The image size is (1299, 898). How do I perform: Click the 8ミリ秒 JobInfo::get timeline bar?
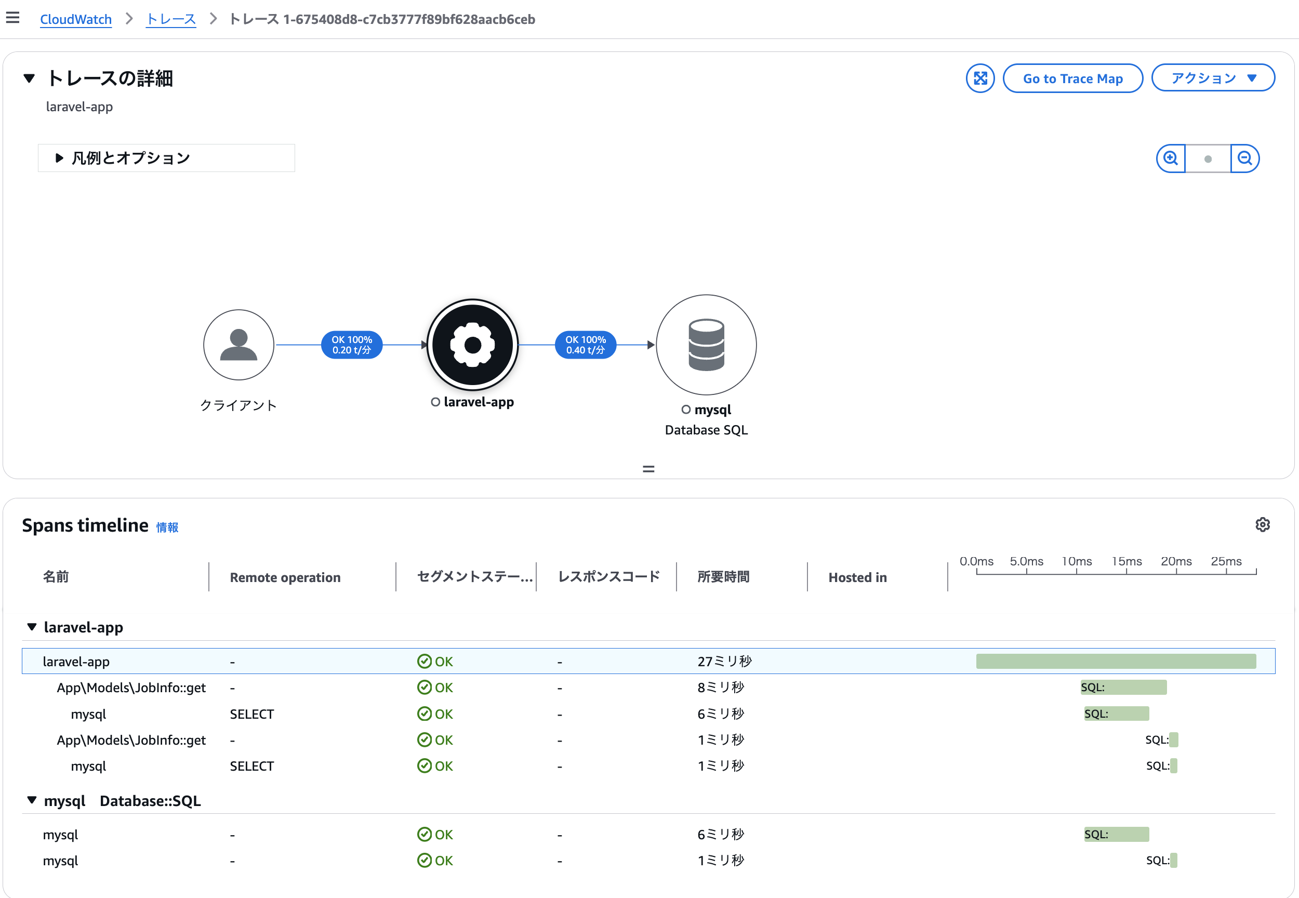tap(1123, 687)
